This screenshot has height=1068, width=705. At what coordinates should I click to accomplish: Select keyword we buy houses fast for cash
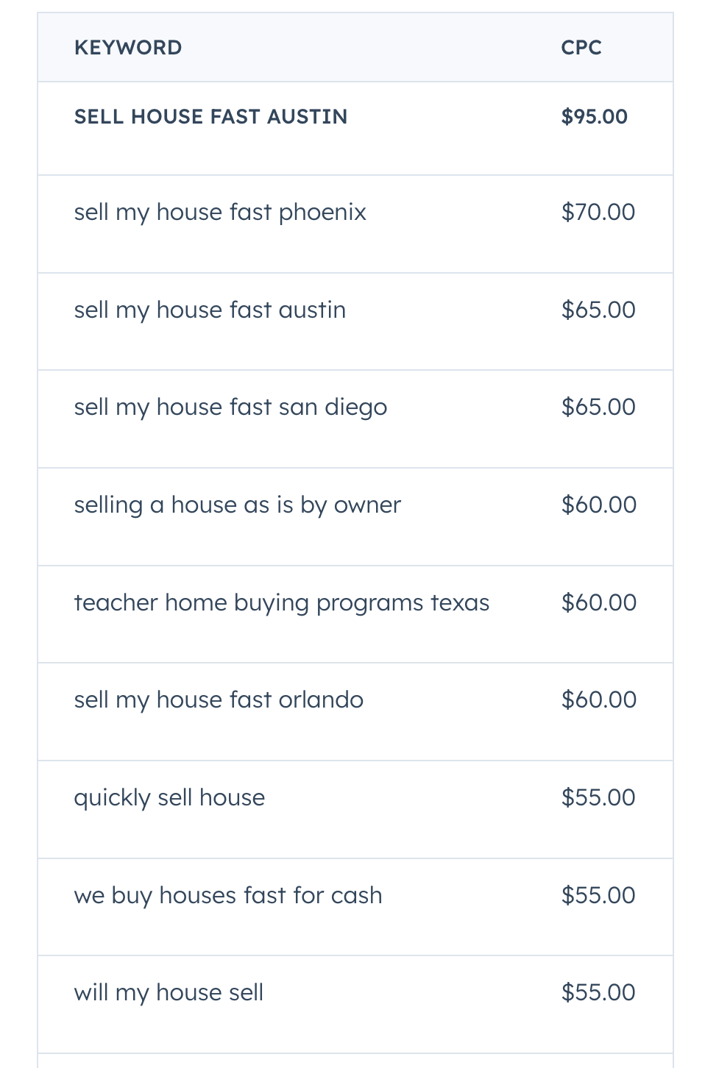tap(228, 896)
